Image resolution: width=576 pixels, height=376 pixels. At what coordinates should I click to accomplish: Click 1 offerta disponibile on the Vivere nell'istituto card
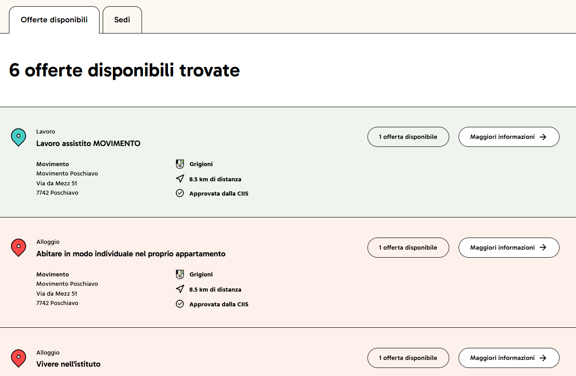tap(408, 358)
